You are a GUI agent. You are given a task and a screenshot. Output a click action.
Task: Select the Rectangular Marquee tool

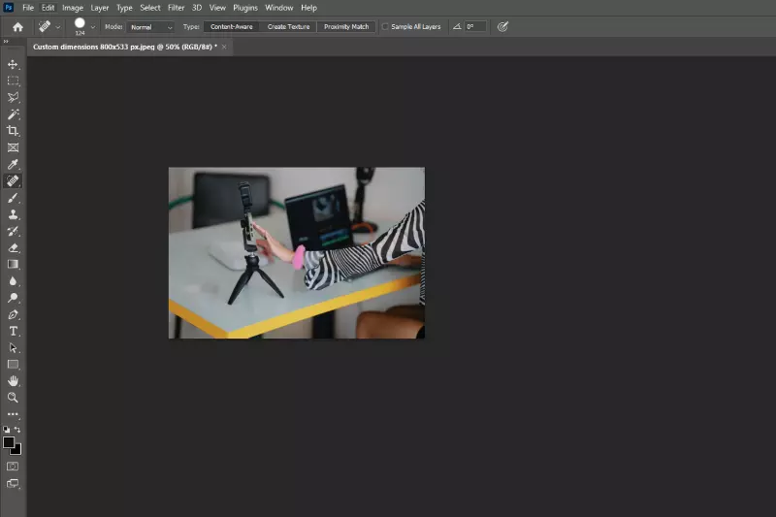[13, 81]
